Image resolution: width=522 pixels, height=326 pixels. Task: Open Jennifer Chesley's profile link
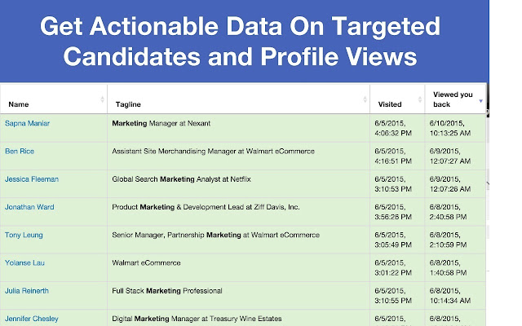click(31, 318)
